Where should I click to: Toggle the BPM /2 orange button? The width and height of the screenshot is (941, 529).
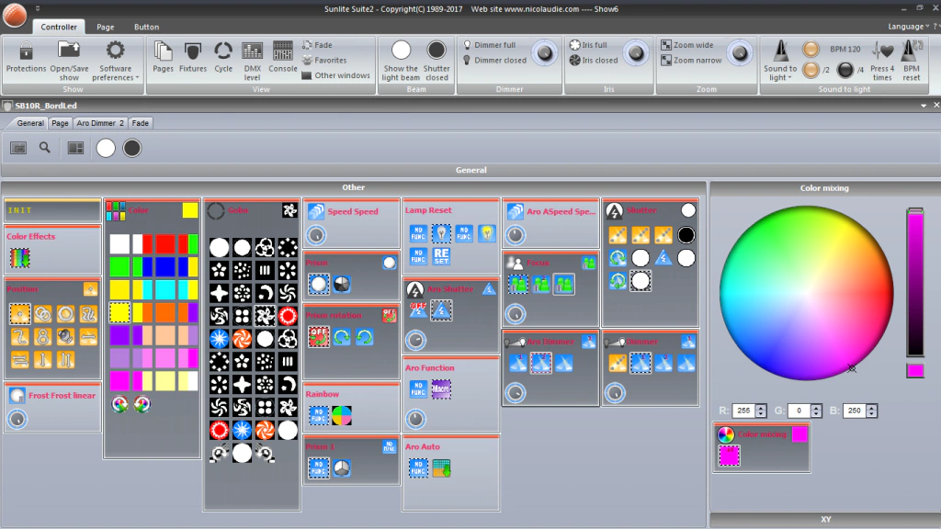tap(811, 70)
